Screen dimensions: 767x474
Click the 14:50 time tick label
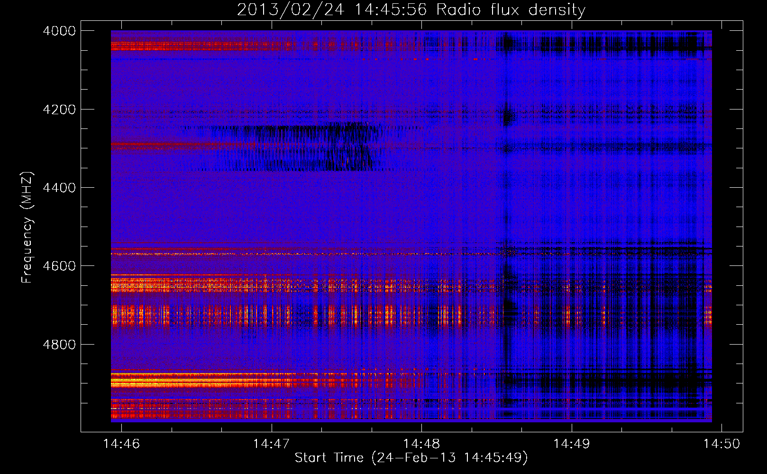point(721,444)
